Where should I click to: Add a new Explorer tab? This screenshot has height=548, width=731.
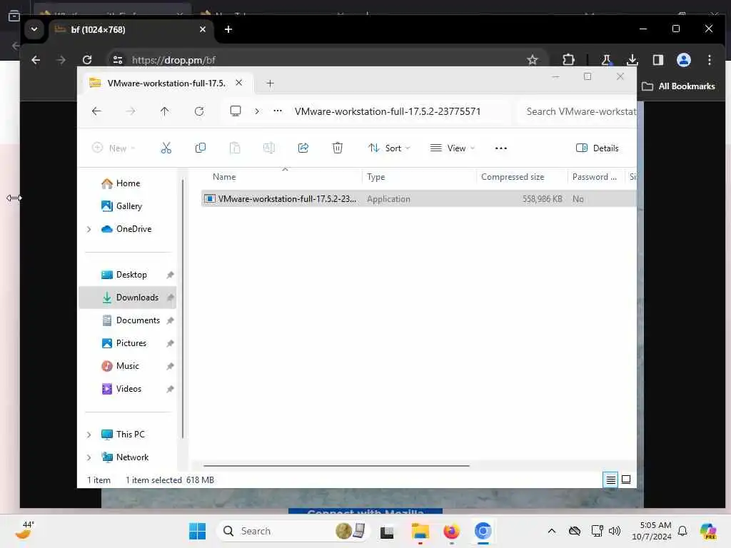270,83
